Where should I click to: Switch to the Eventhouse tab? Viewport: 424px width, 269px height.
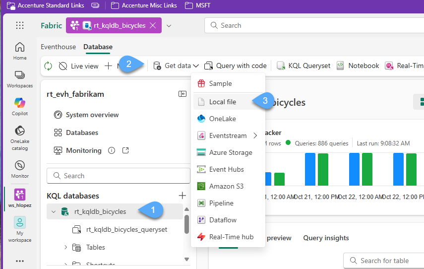[59, 47]
